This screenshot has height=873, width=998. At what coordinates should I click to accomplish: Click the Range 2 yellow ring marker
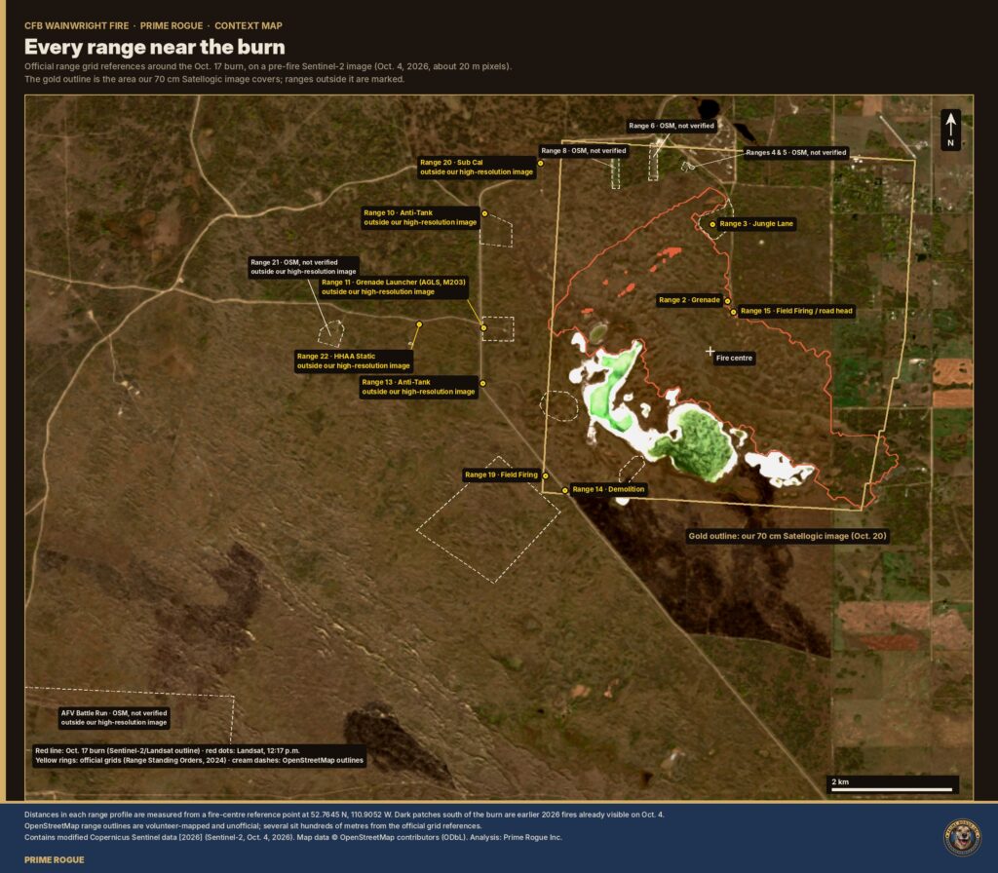pyautogui.click(x=727, y=302)
